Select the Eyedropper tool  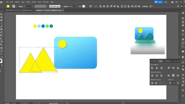tap(1, 51)
